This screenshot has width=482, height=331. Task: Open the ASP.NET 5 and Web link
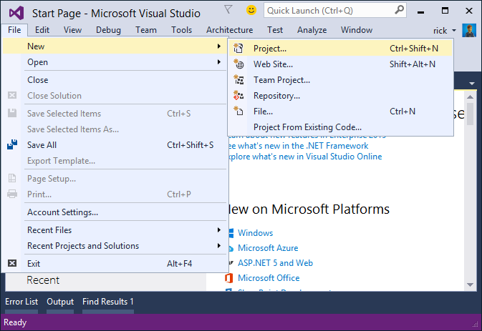275,263
